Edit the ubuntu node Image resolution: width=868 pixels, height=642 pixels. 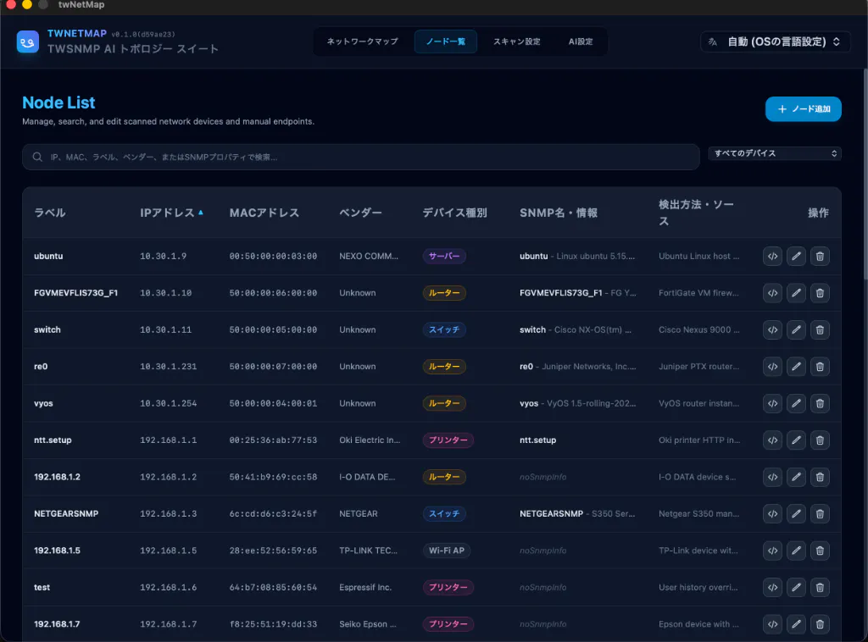tap(796, 256)
